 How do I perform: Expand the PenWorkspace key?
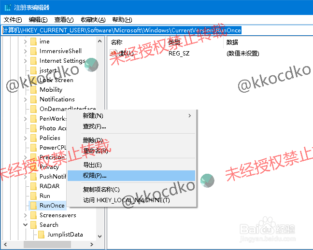click(x=25, y=119)
